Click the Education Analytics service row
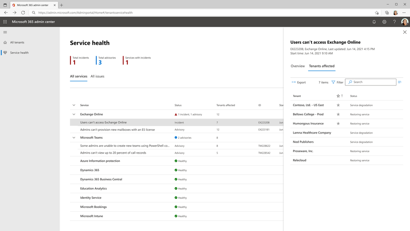Screen dimensions: 410x231 click(176, 188)
